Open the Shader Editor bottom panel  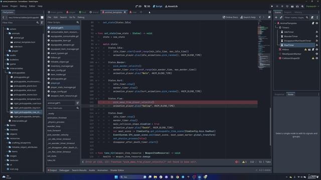(117, 170)
